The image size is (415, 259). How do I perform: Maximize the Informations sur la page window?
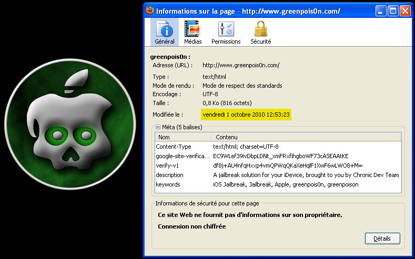coord(393,11)
